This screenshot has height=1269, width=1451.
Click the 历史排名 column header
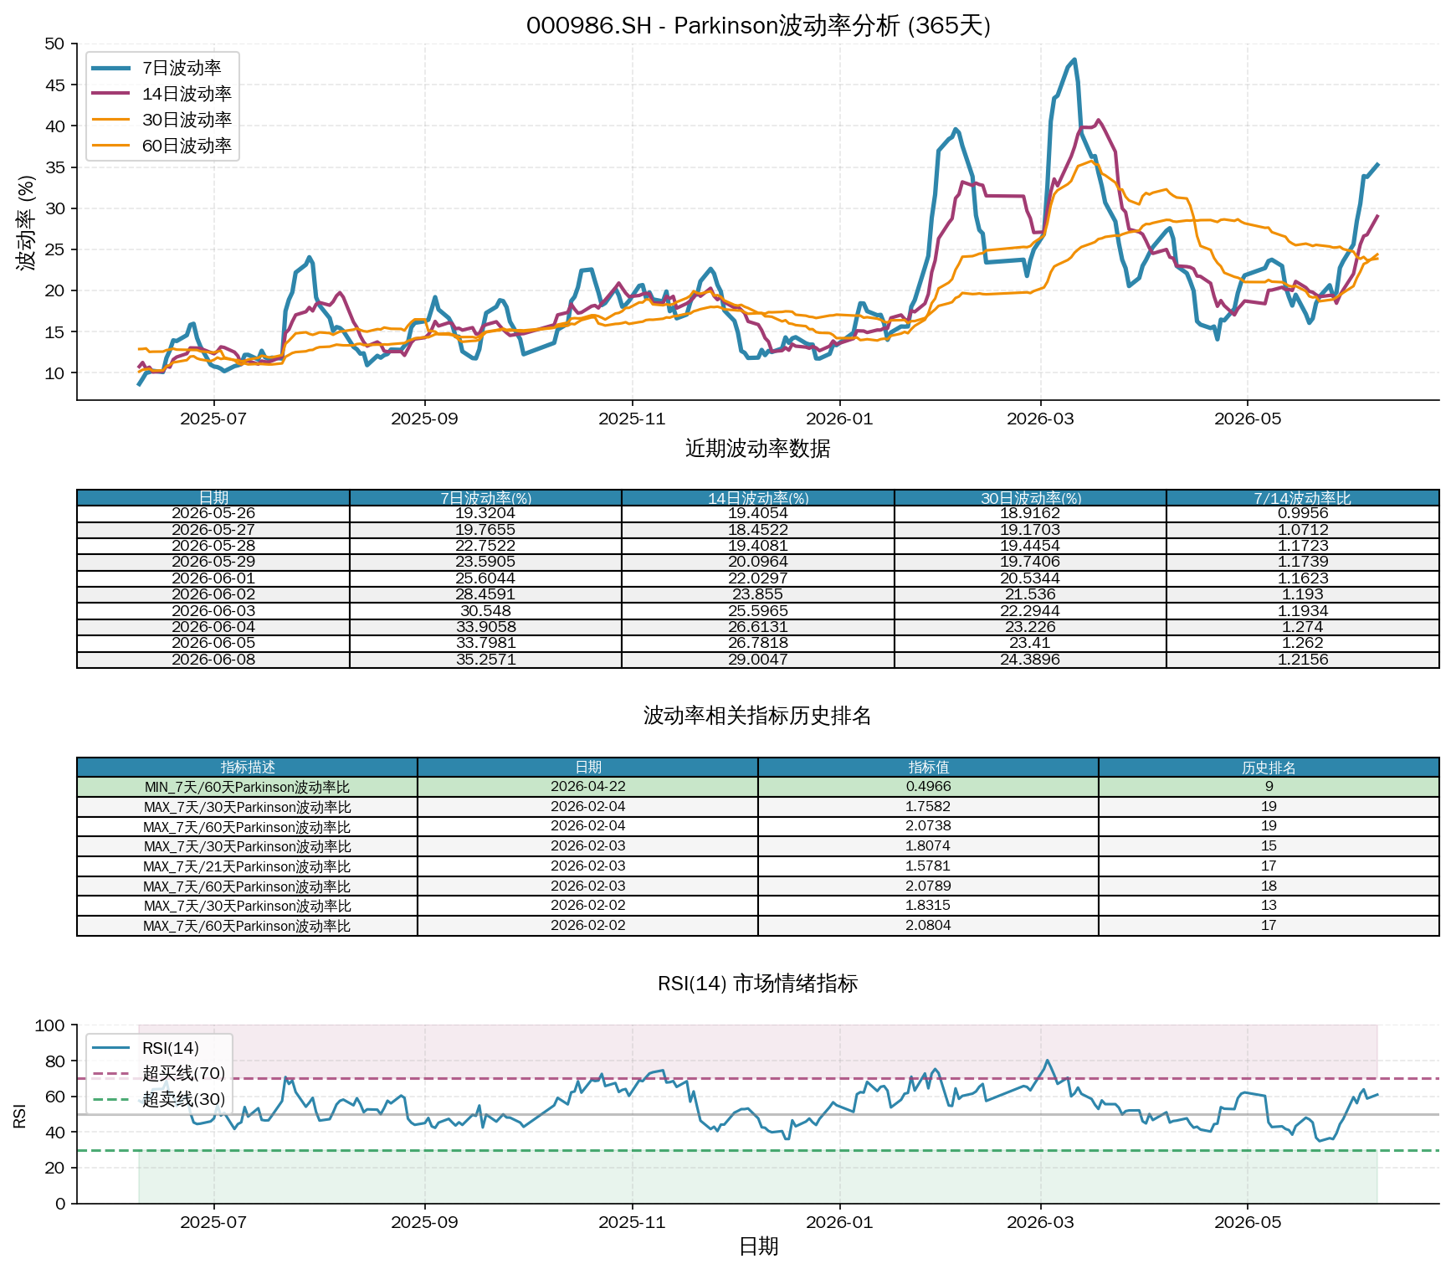point(1269,768)
